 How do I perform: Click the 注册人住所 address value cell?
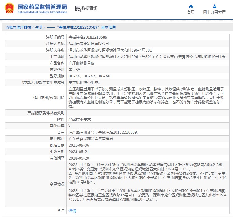click(148, 50)
